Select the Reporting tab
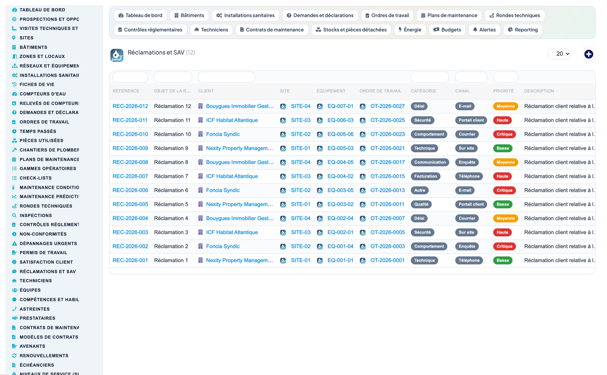 click(x=523, y=30)
